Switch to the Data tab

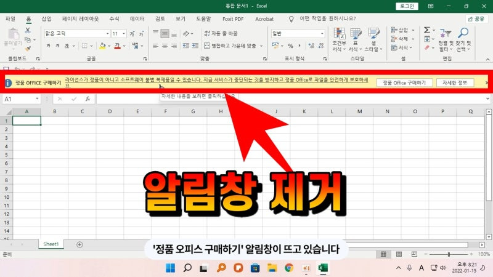pyautogui.click(x=137, y=19)
